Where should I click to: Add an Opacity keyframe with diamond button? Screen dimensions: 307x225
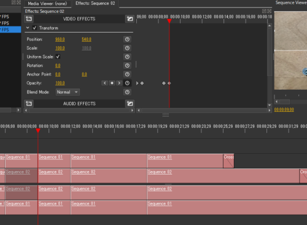click(x=112, y=83)
